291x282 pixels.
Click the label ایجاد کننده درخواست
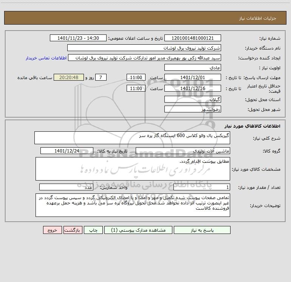[x=259, y=58]
